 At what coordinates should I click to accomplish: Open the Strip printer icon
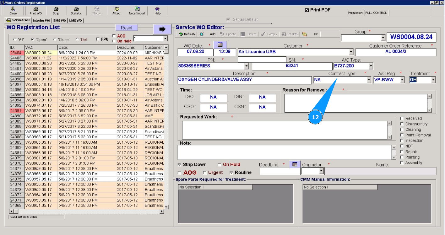[x=56, y=9]
